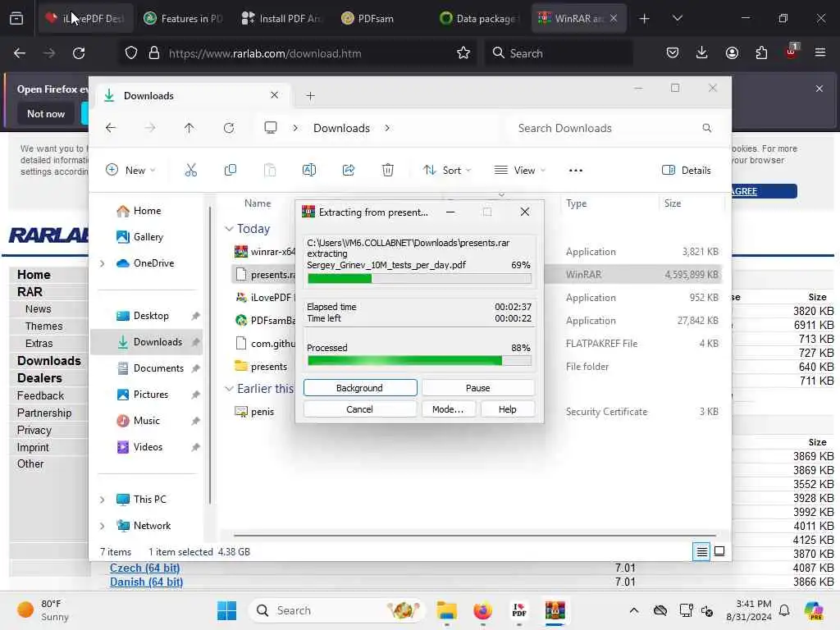Image resolution: width=840 pixels, height=630 pixels.
Task: Switch to Data package browser tab
Action: pos(479,19)
